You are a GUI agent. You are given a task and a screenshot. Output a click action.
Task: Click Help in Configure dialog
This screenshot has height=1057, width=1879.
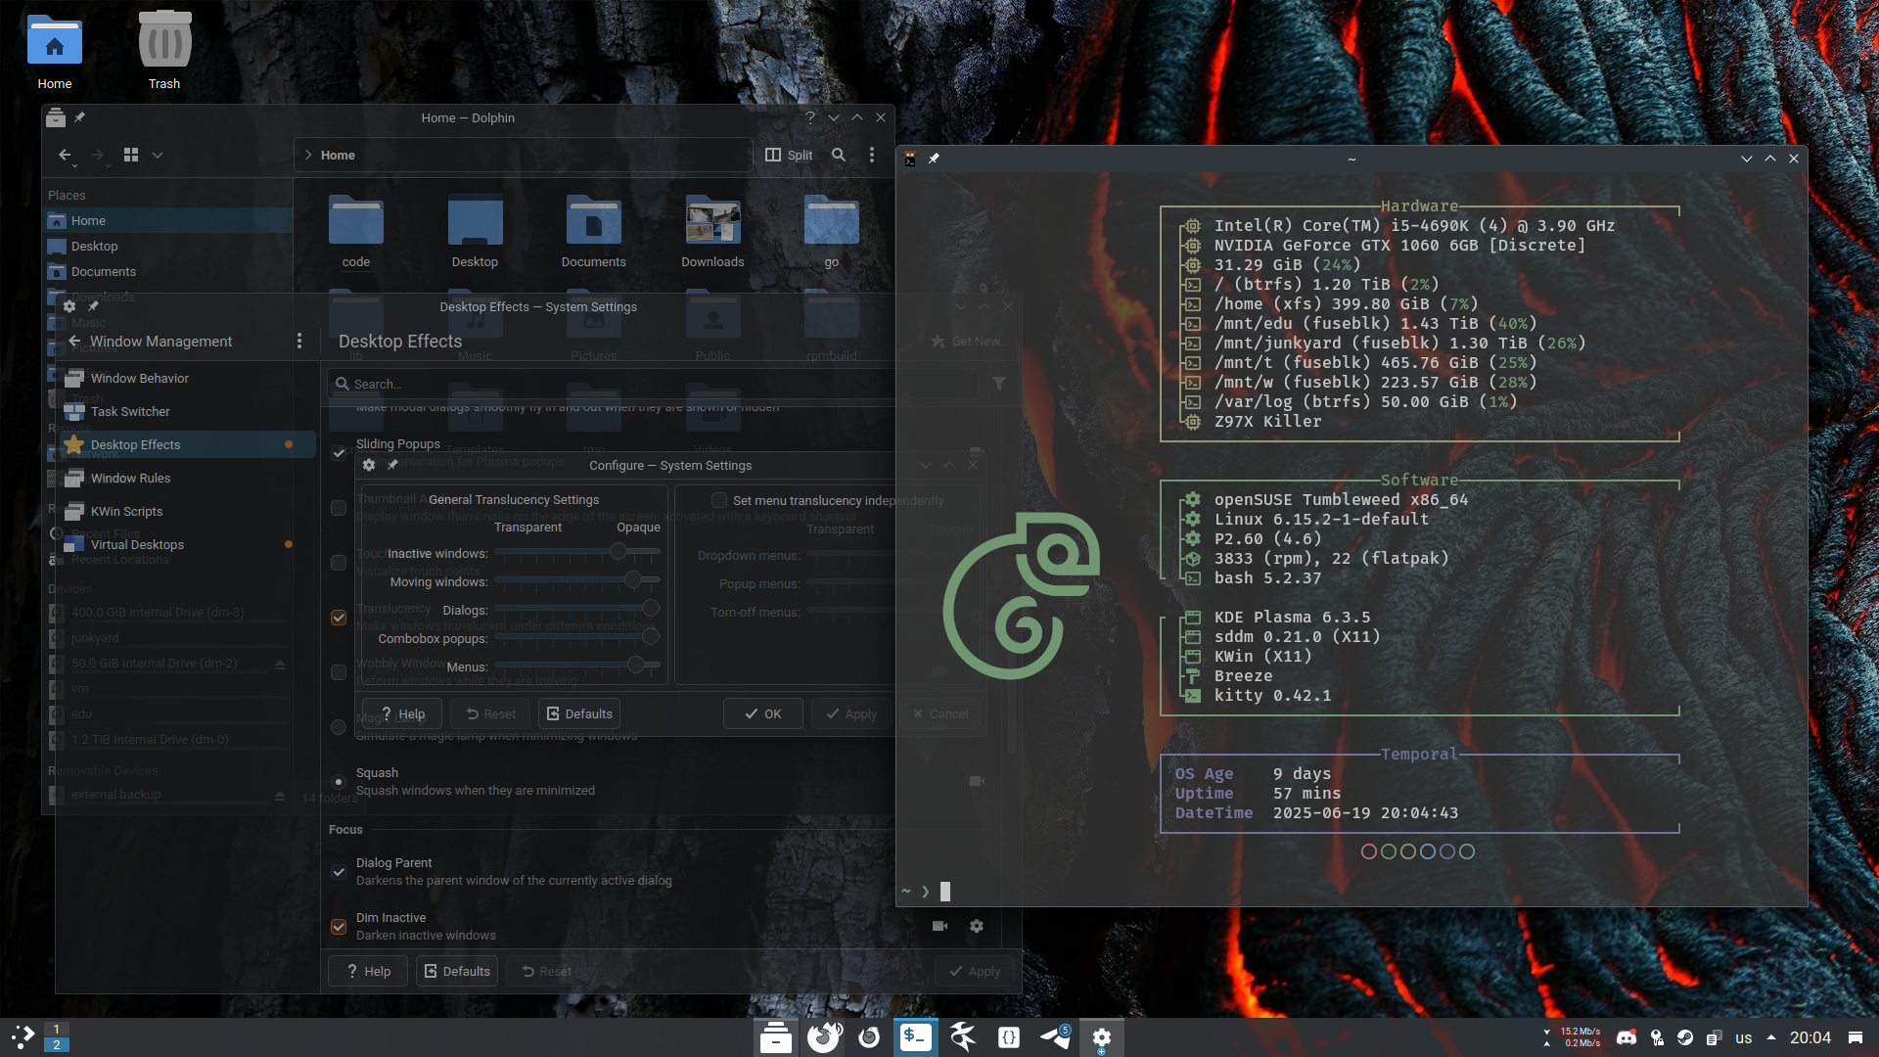pyautogui.click(x=401, y=713)
